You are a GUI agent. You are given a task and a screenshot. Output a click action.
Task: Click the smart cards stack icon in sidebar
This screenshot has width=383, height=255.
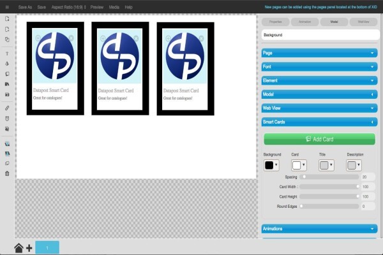pos(7,74)
